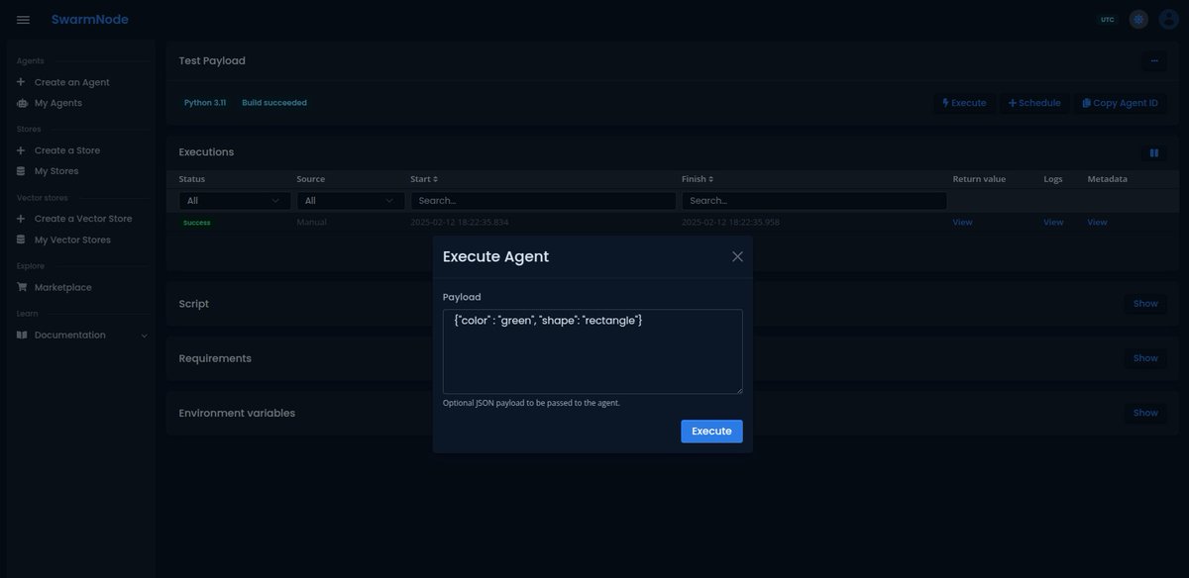This screenshot has height=578, width=1189.
Task: Toggle the theme settings icon
Action: [x=1138, y=20]
